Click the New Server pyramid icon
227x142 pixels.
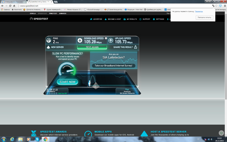coord(48,47)
